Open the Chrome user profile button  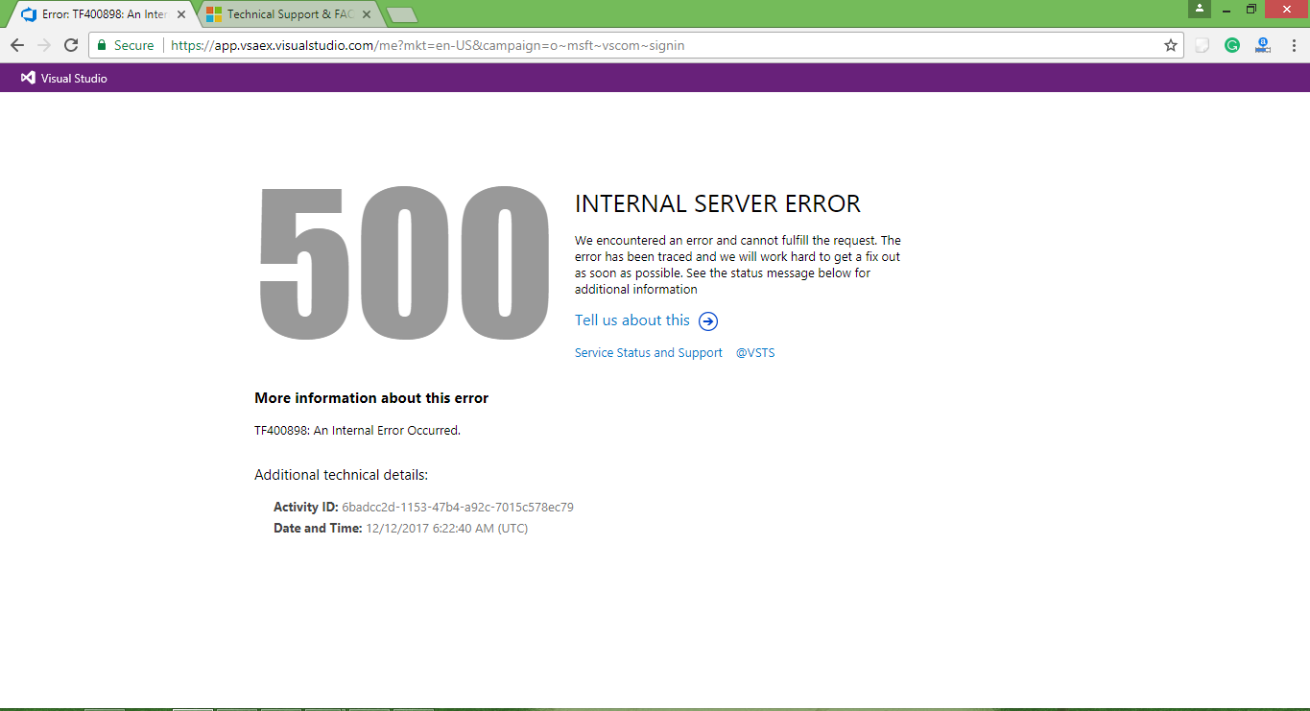(x=1200, y=9)
